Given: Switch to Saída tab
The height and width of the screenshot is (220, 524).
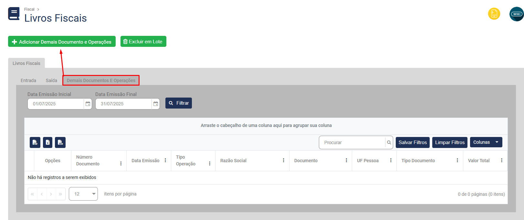Looking at the screenshot, I should coord(51,80).
